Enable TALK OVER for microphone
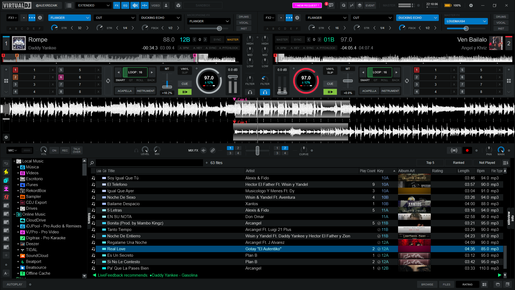This screenshot has height=290, width=515. click(x=77, y=150)
